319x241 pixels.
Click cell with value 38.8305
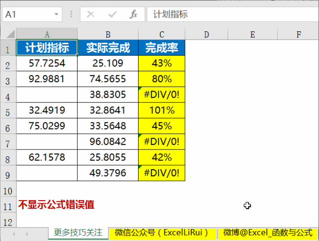(x=108, y=95)
